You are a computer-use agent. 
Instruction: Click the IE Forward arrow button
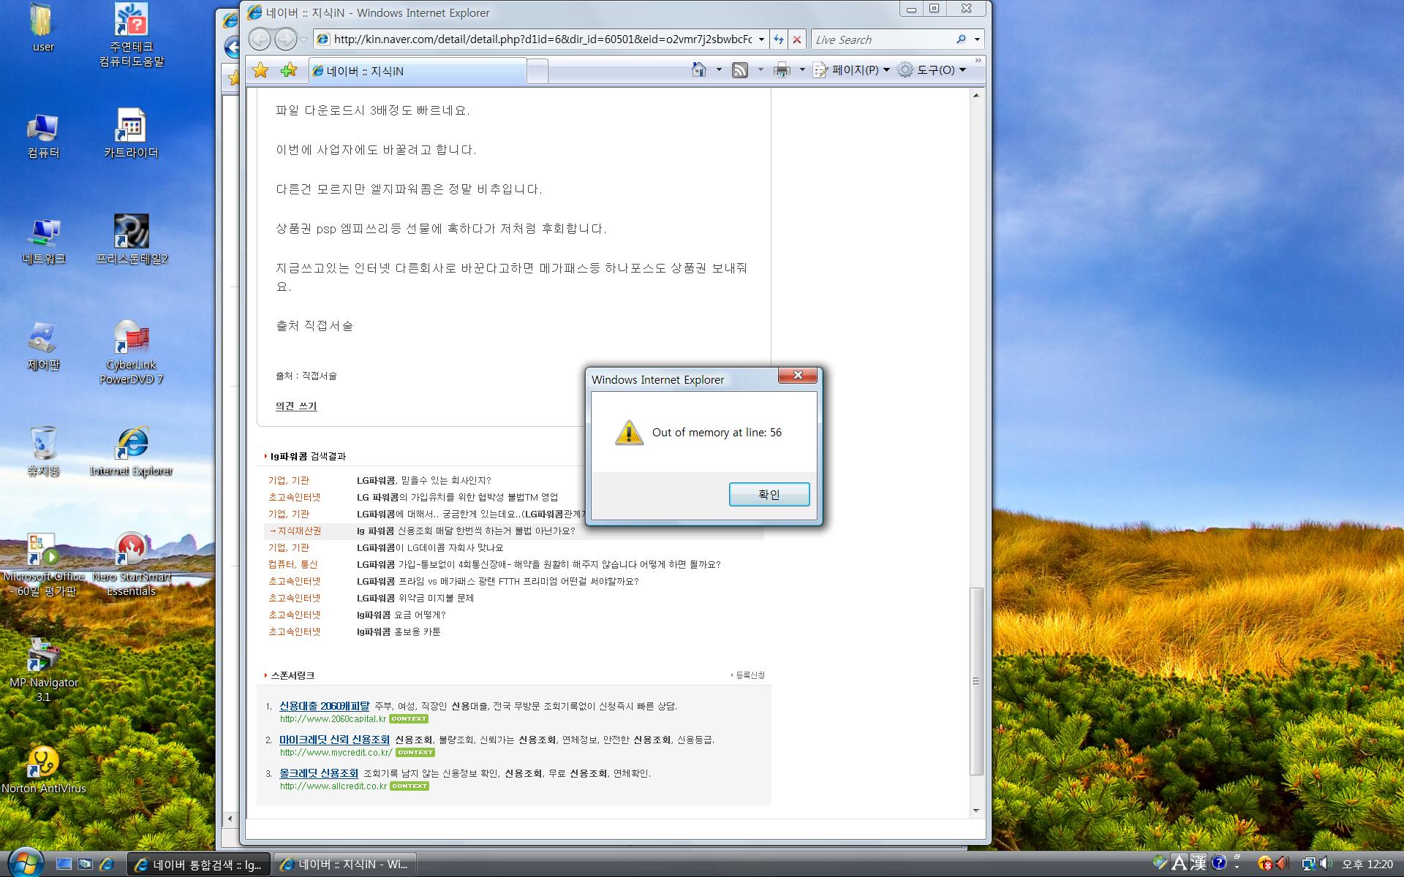click(x=285, y=39)
